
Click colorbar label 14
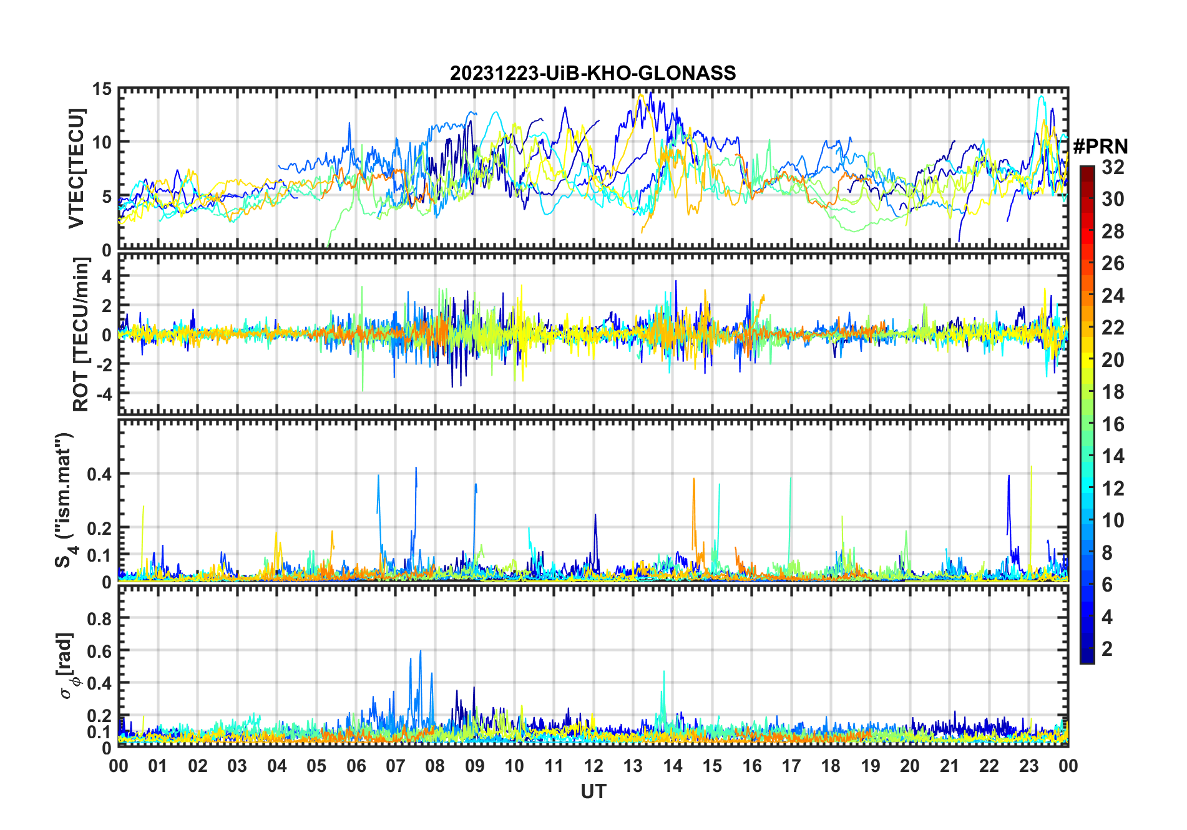(x=1113, y=456)
